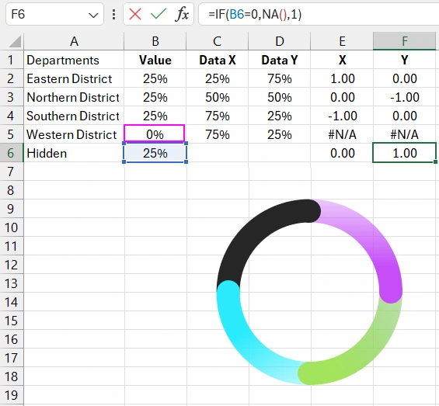Click the Data X header cell
Screen dimensions: 439x406
click(218, 60)
